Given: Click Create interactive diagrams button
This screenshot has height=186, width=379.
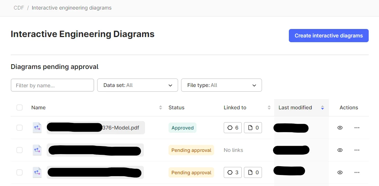Looking at the screenshot, I should point(329,36).
